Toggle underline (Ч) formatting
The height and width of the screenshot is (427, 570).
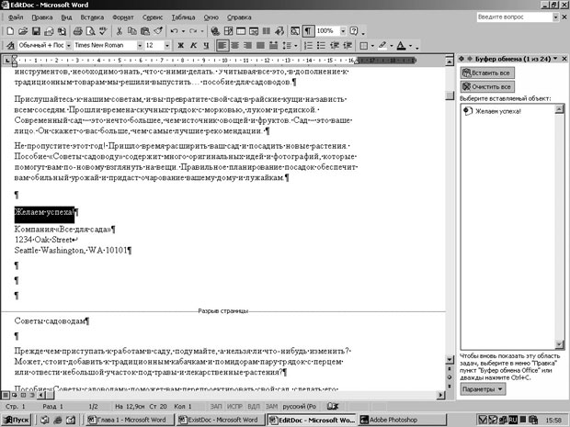pos(206,45)
